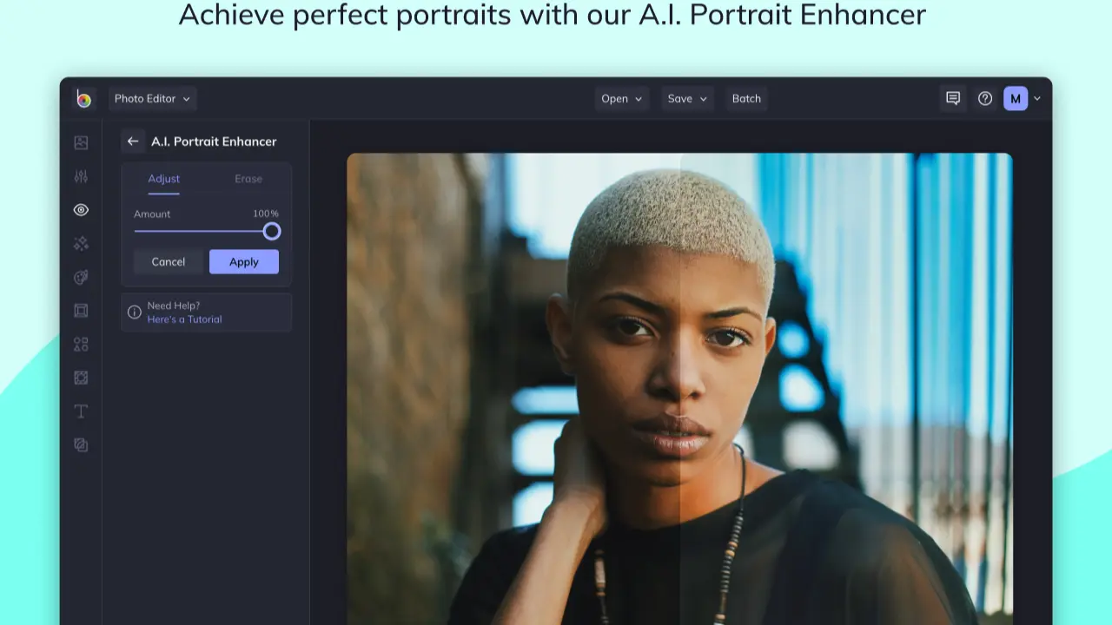Viewport: 1112px width, 625px height.
Task: Open the feedback chat icon
Action: (953, 99)
